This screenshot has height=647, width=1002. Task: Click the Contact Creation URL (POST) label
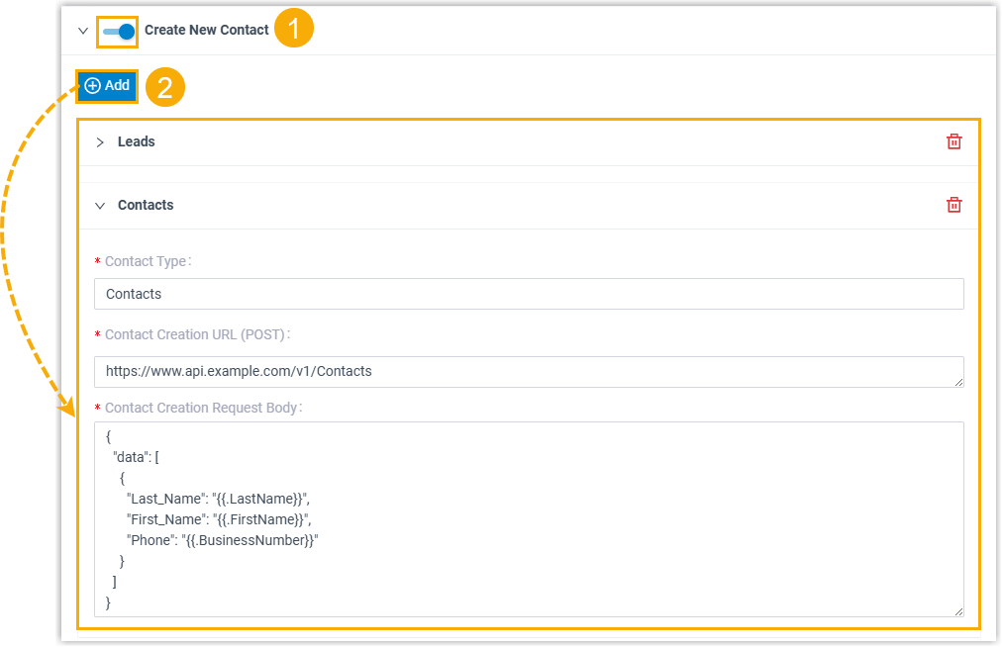coord(196,335)
